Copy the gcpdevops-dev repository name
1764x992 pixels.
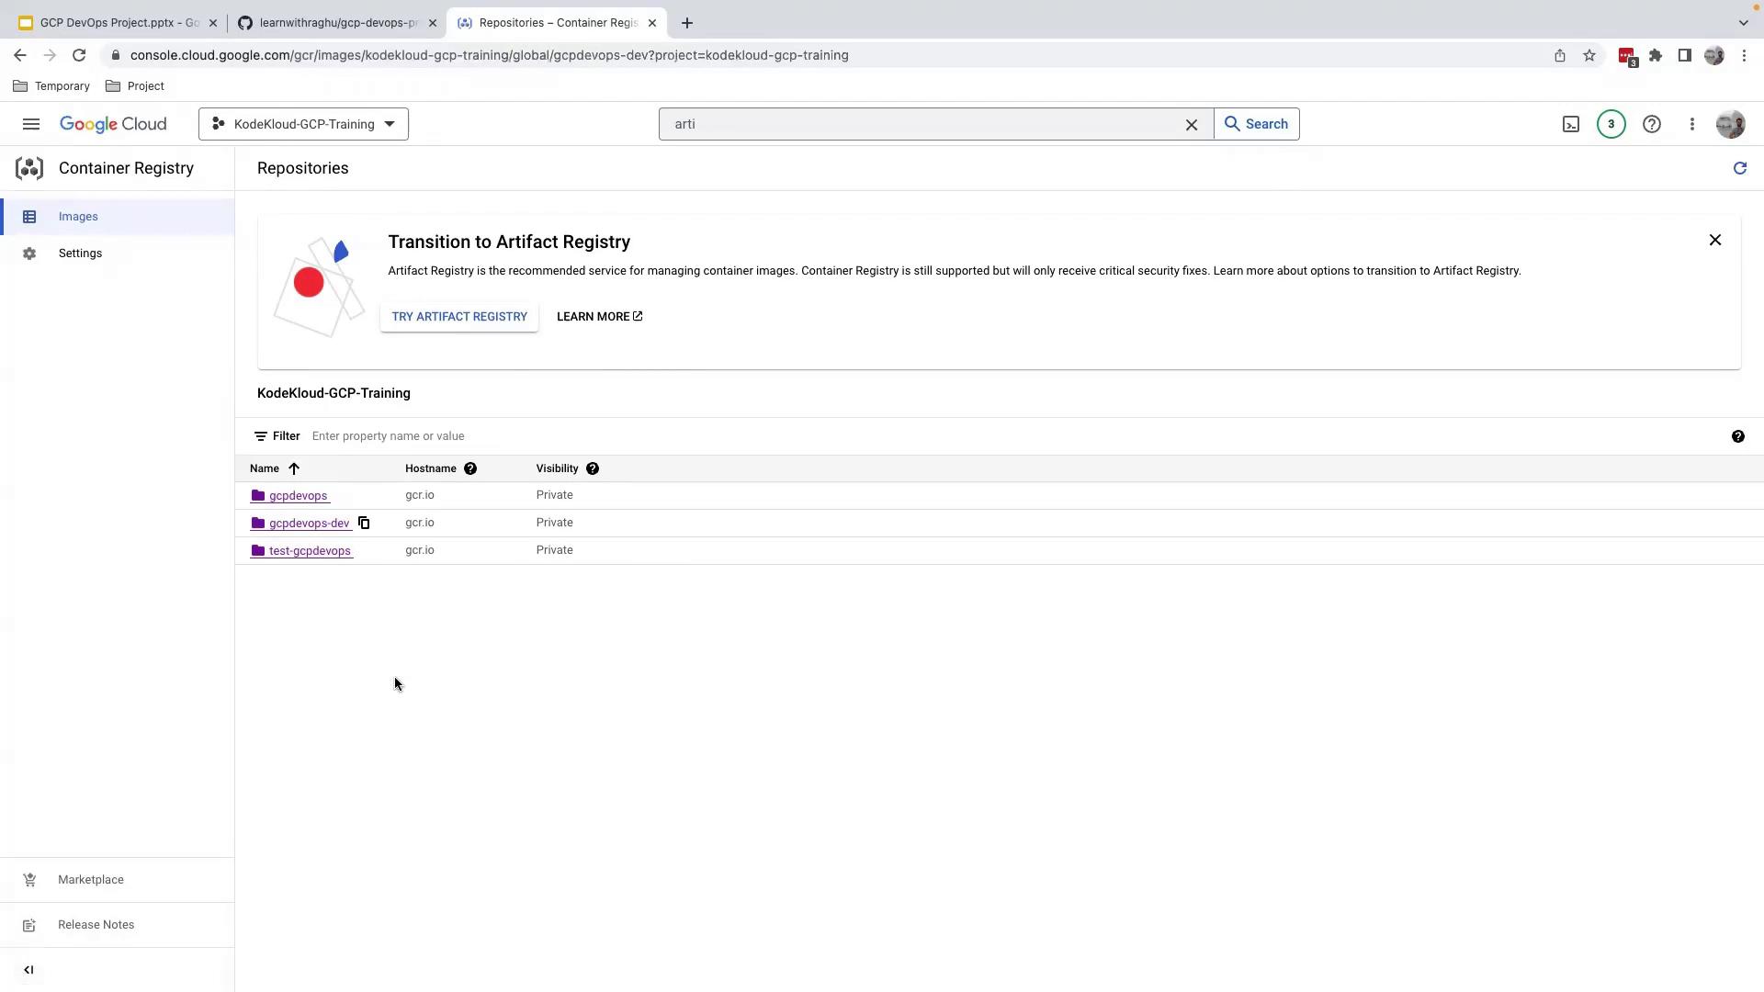tap(364, 524)
